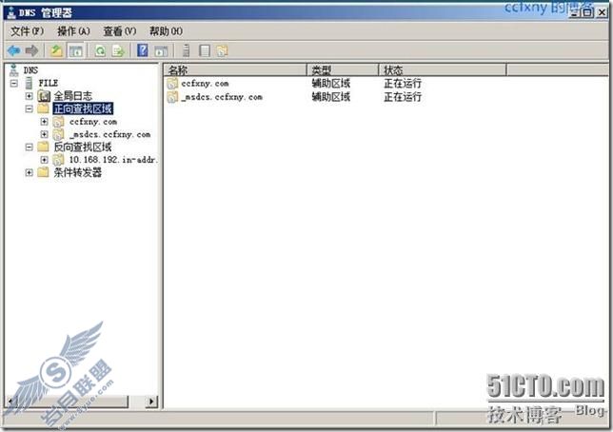This screenshot has height=432, width=613.
Task: Click 辅助区域 type of _msdcs row
Action: 330,97
